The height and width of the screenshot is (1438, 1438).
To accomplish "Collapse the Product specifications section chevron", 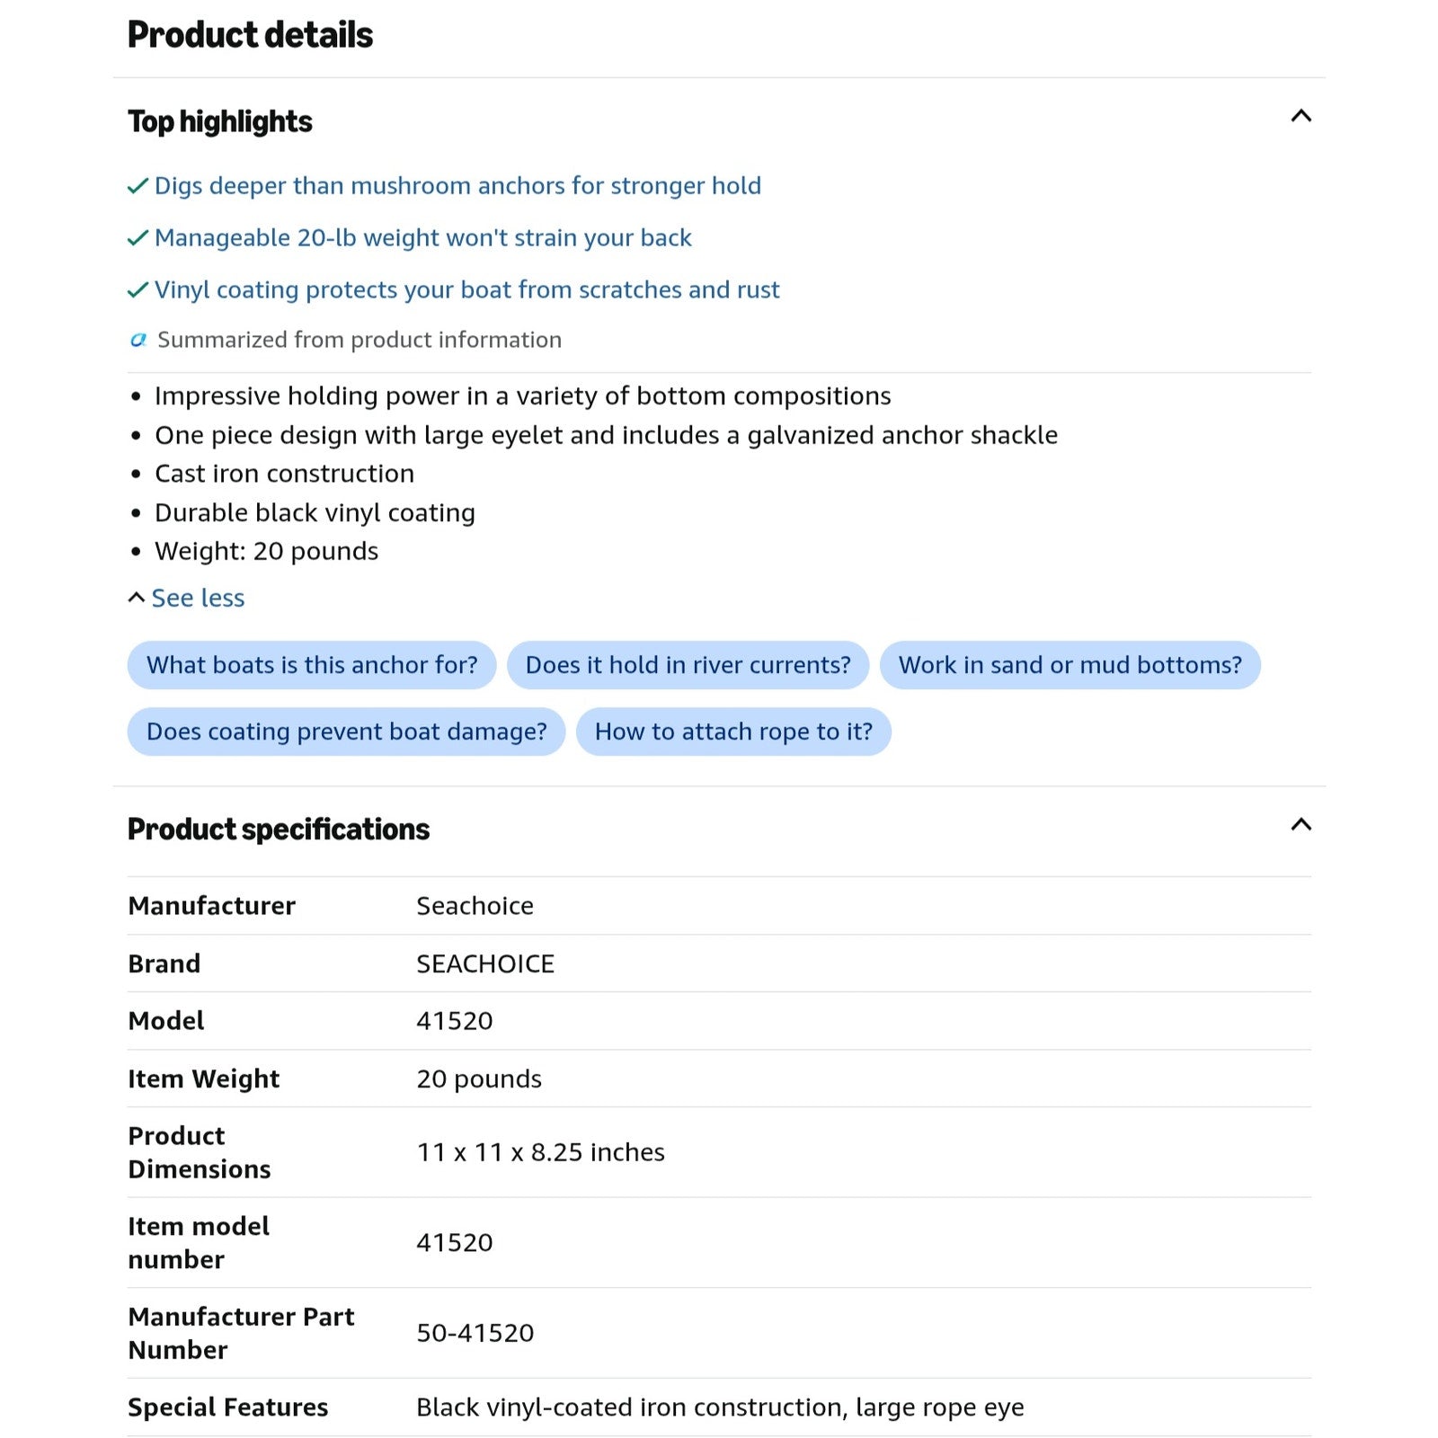I will 1300,824.
